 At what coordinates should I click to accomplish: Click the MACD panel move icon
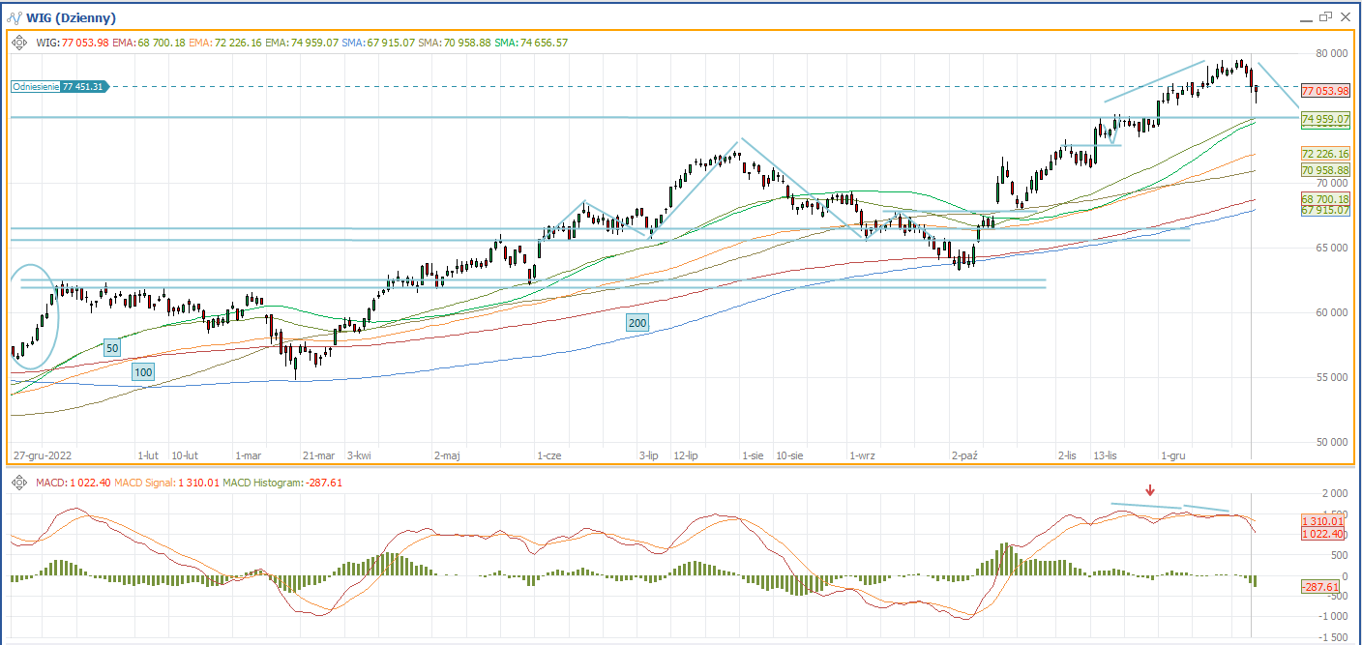(19, 483)
